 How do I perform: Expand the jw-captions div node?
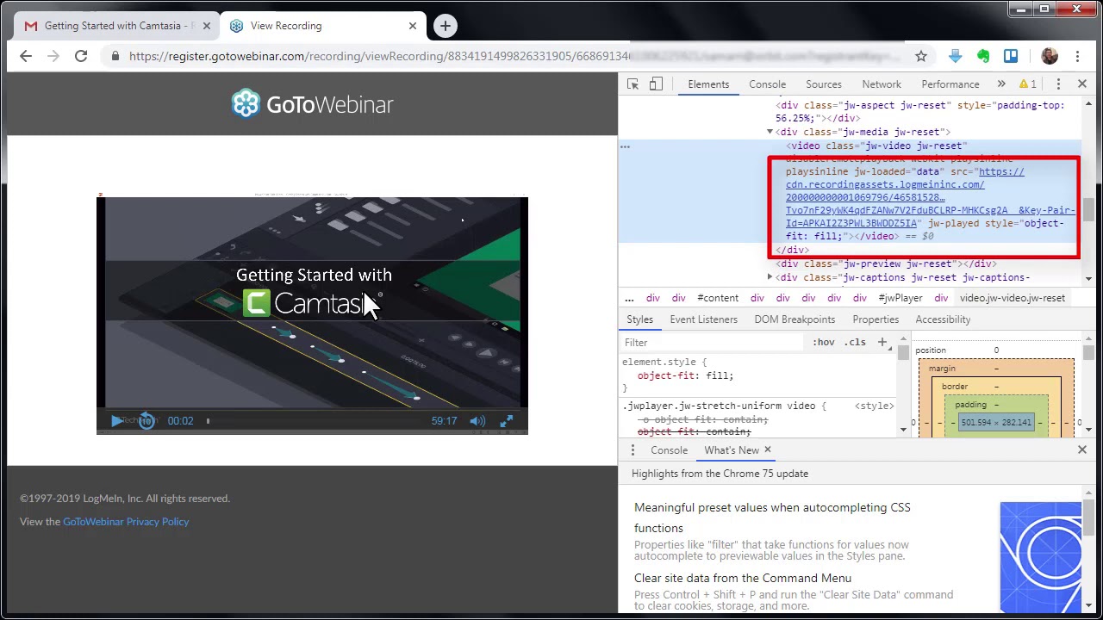(x=770, y=277)
